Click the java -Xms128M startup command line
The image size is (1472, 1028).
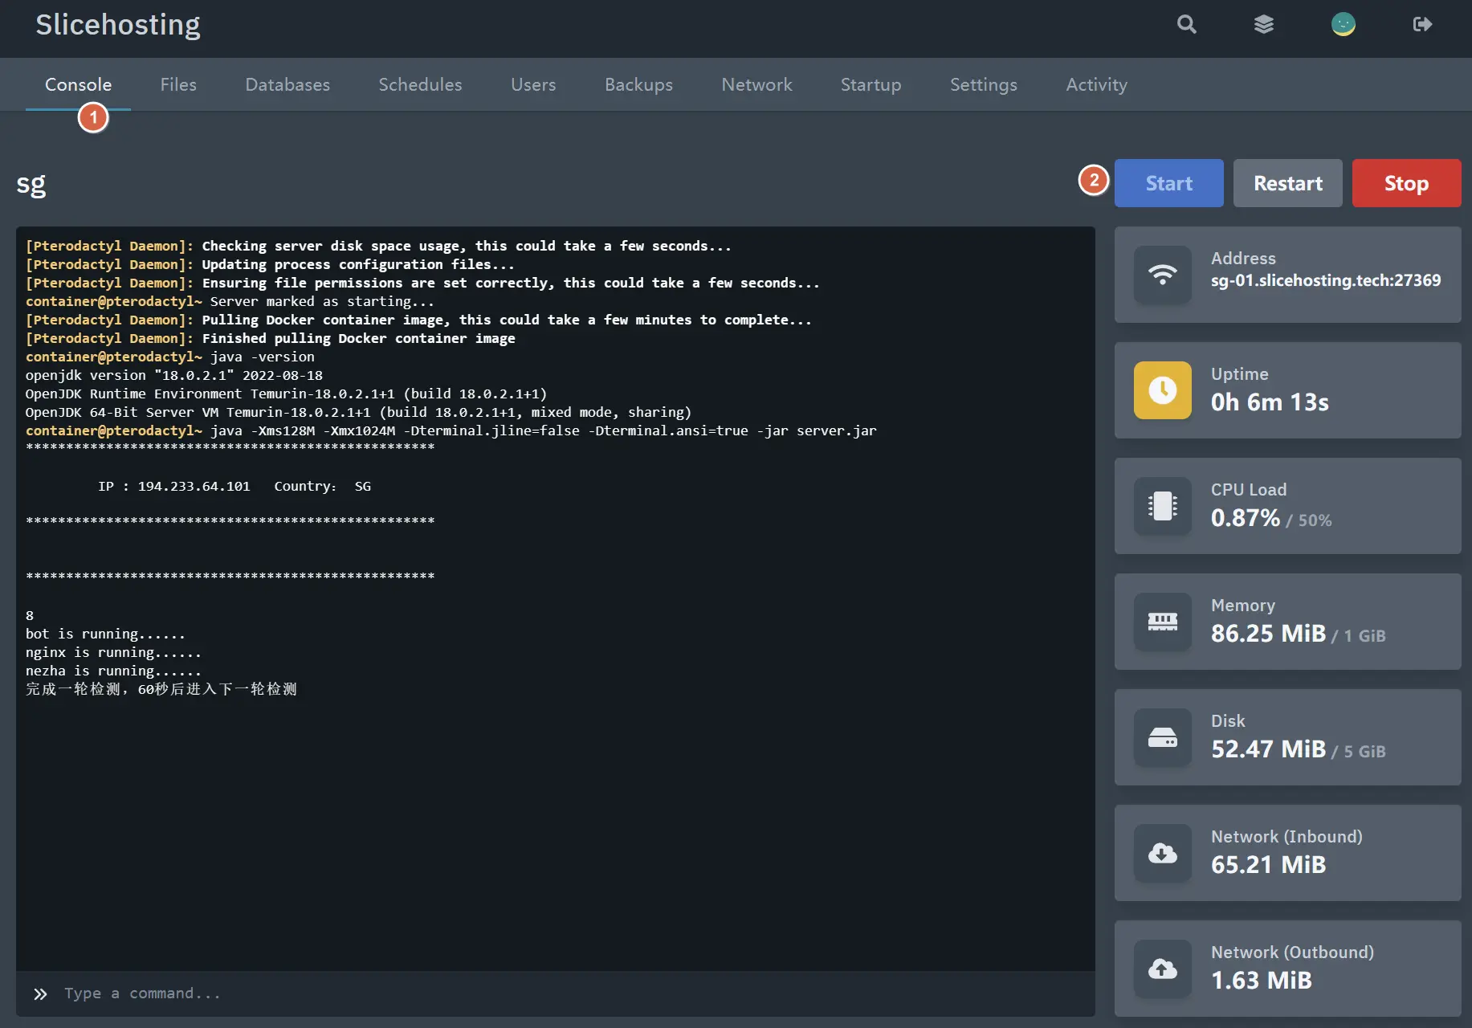point(451,430)
